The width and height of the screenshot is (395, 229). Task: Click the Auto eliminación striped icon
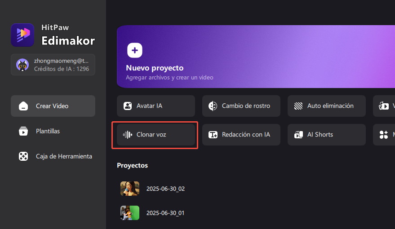click(298, 106)
